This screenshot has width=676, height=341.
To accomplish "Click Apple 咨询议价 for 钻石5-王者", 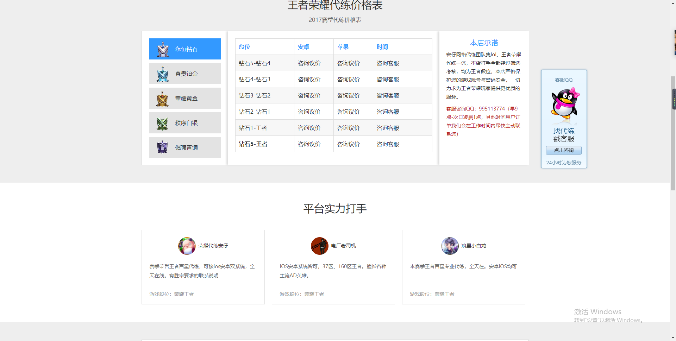I will [348, 144].
